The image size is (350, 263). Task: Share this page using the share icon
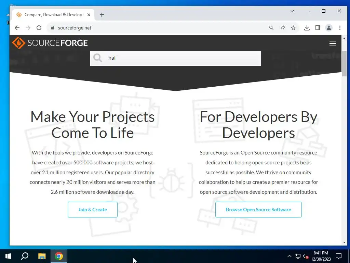click(282, 28)
